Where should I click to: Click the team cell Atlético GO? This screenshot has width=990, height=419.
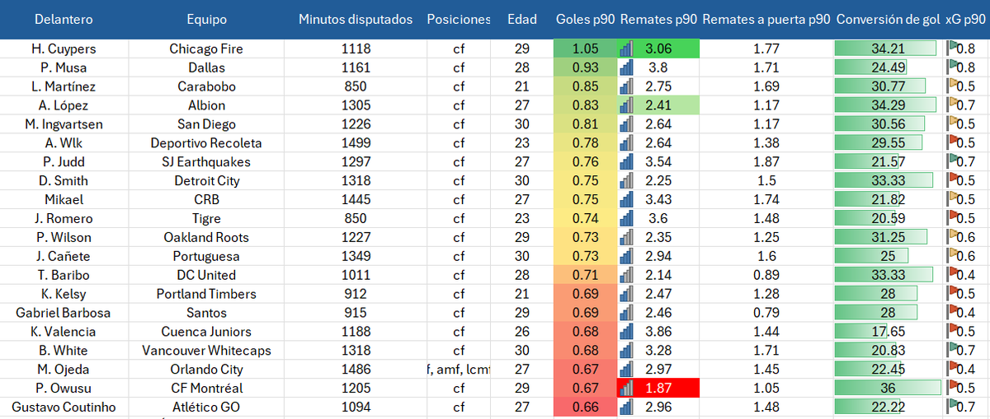(206, 407)
